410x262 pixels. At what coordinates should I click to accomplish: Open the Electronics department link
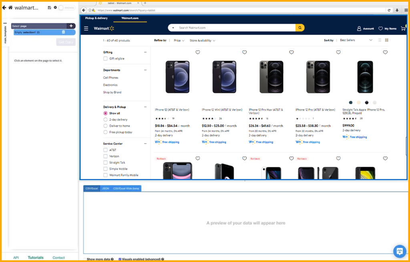(111, 85)
